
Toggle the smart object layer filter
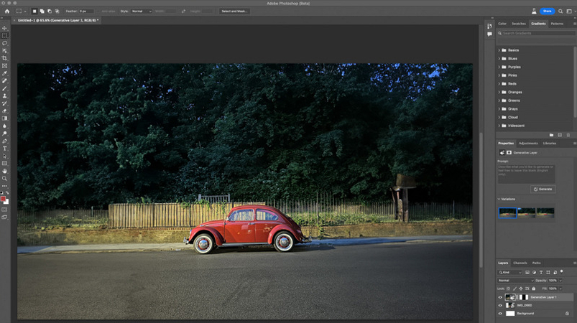pyautogui.click(x=555, y=272)
